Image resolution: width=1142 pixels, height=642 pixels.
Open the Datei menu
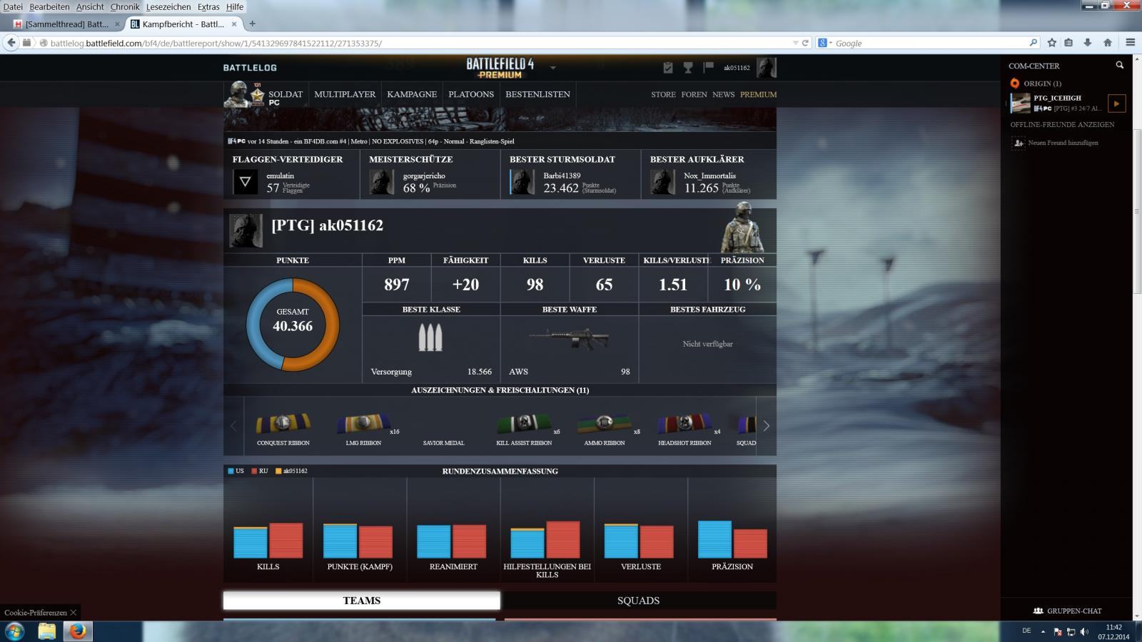(13, 7)
